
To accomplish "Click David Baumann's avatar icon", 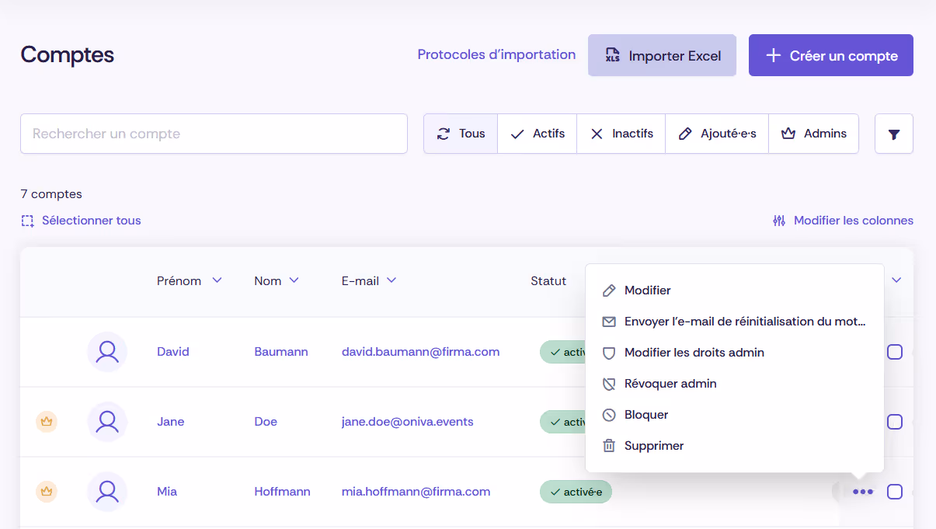I will [x=107, y=352].
